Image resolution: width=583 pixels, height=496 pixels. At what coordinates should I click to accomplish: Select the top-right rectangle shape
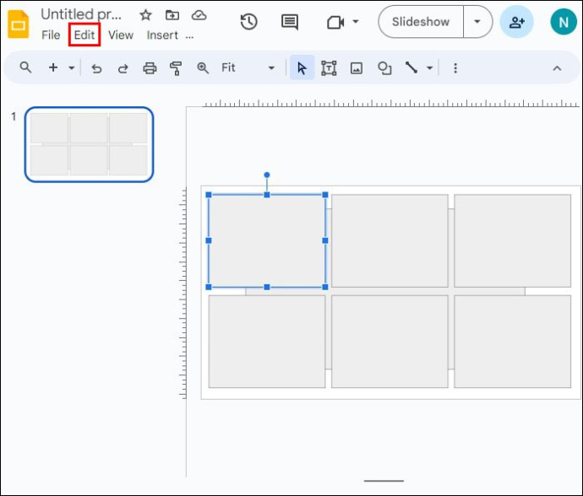512,240
